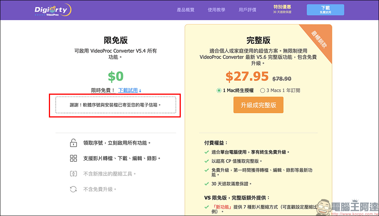
Task: Click the $27.95 price text
Action: [247, 76]
